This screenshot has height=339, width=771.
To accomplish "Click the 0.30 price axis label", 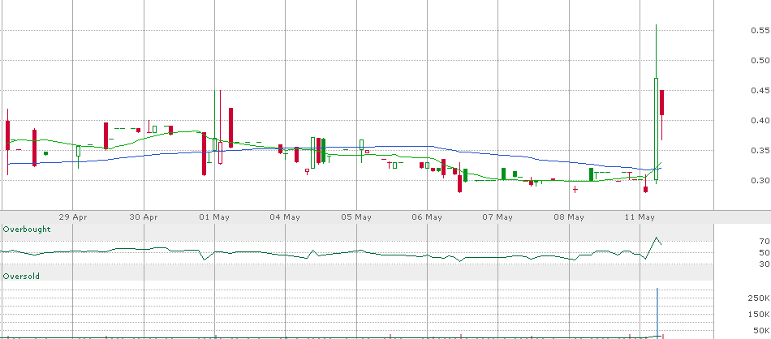I will point(760,180).
